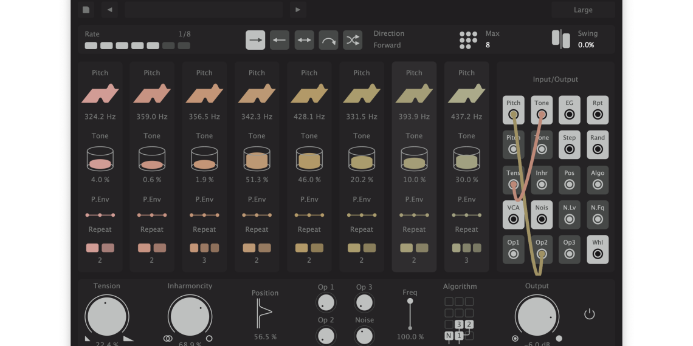Click the Rand output jack

(598, 149)
